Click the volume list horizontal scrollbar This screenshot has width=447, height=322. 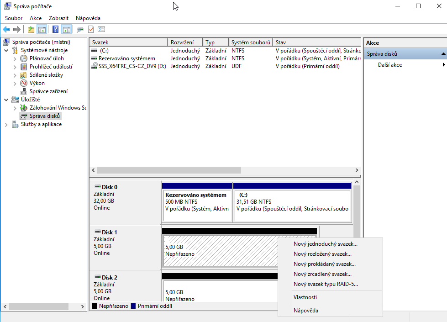tap(169, 170)
